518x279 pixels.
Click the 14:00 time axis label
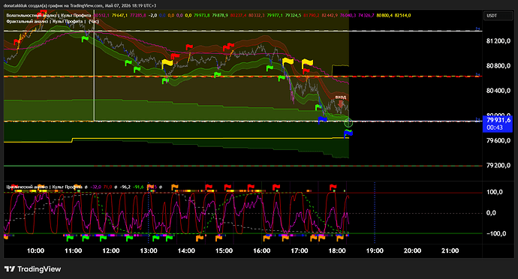186,251
